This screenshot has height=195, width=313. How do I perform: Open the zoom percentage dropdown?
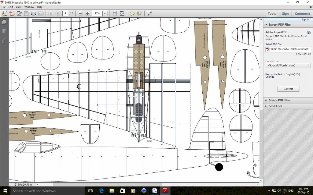pyautogui.click(x=105, y=13)
